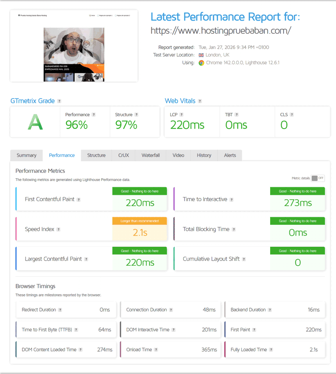
Task: Click the Speed Index 2.1s warning result
Action: 140,232
